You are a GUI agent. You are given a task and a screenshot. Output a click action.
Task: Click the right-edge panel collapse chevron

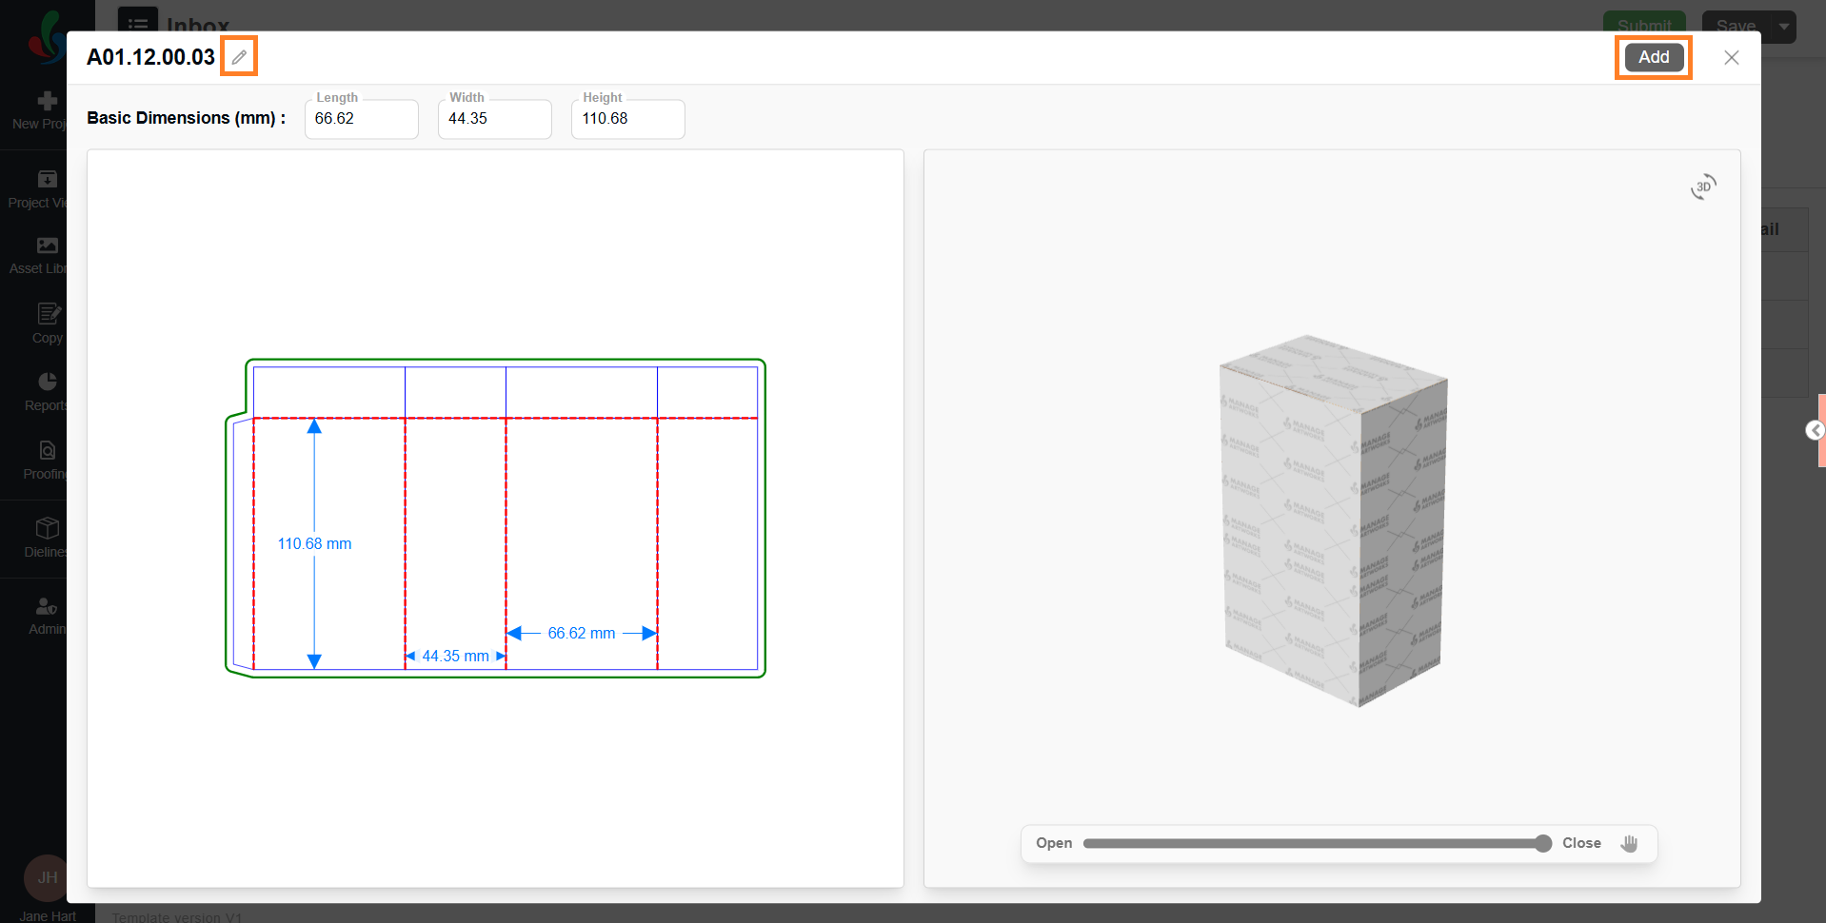(x=1815, y=430)
